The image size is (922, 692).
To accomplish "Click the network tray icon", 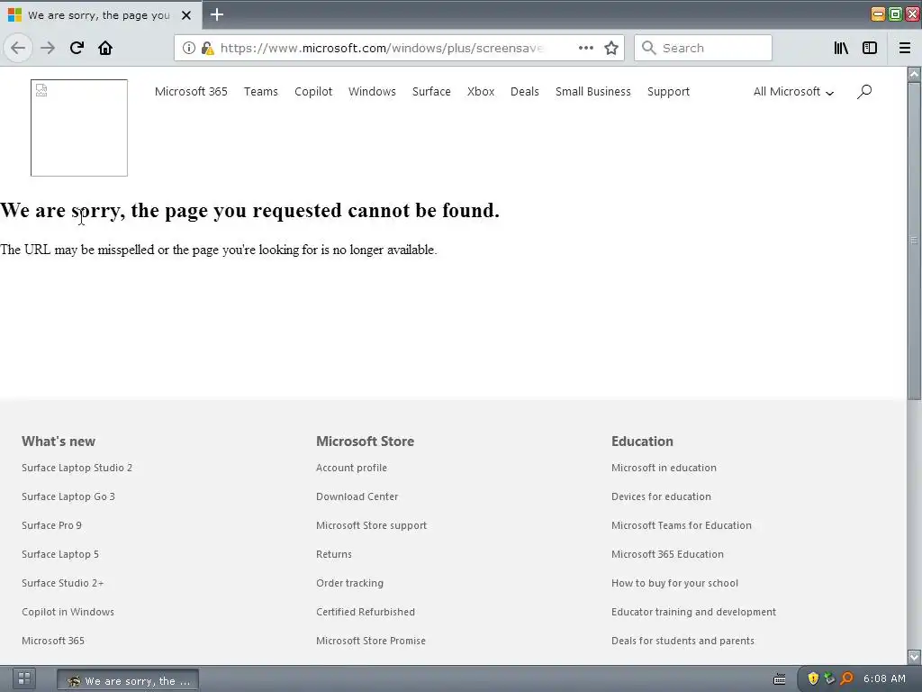I will 829,678.
